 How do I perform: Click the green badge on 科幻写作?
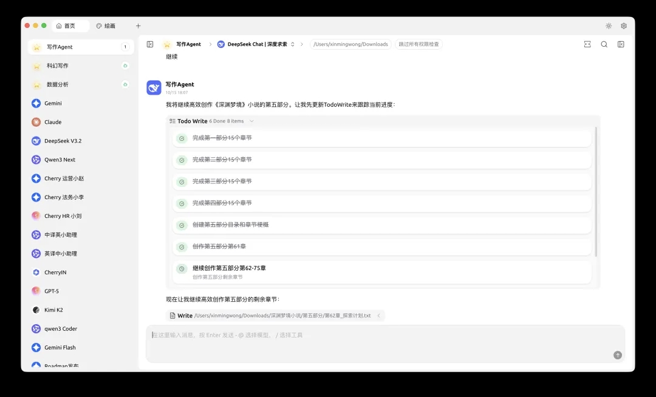[125, 66]
